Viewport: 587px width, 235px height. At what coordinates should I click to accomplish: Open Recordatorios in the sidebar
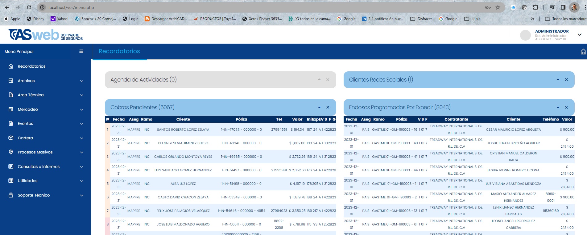click(31, 66)
